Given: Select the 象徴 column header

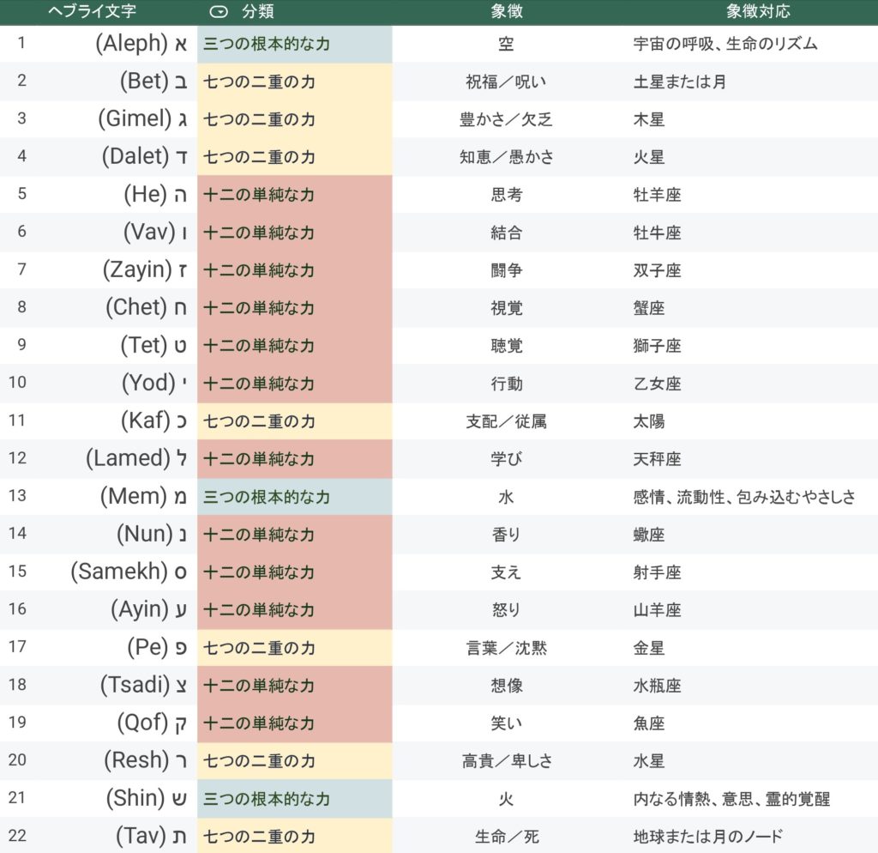Looking at the screenshot, I should pos(506,12).
